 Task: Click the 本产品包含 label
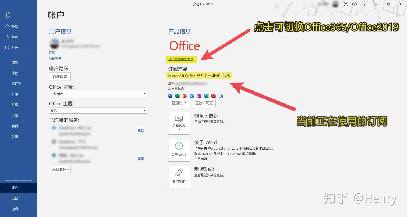[176, 89]
